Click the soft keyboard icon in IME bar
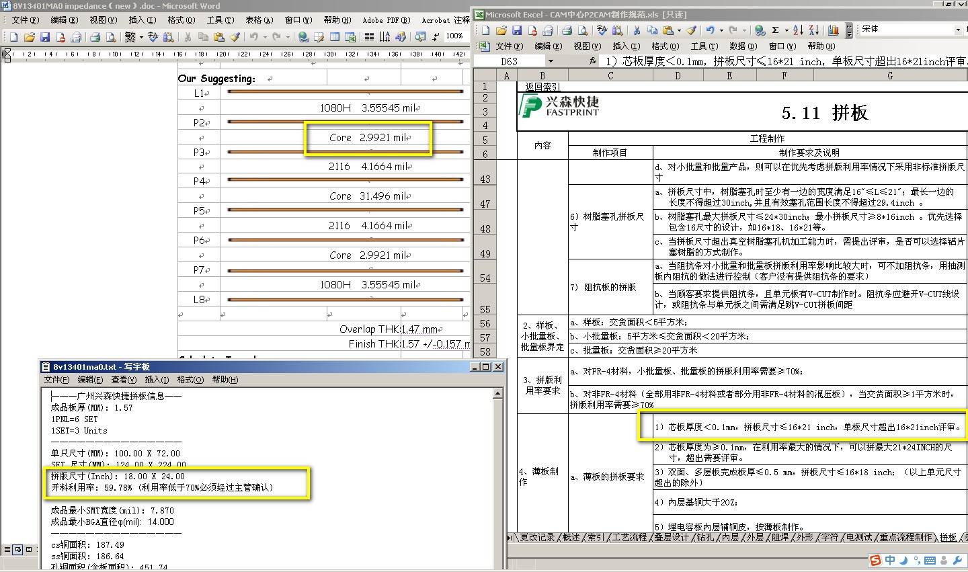 click(x=930, y=561)
